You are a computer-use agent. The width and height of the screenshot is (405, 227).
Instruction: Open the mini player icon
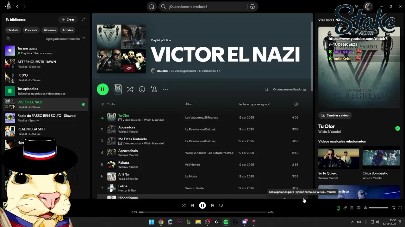394,208
